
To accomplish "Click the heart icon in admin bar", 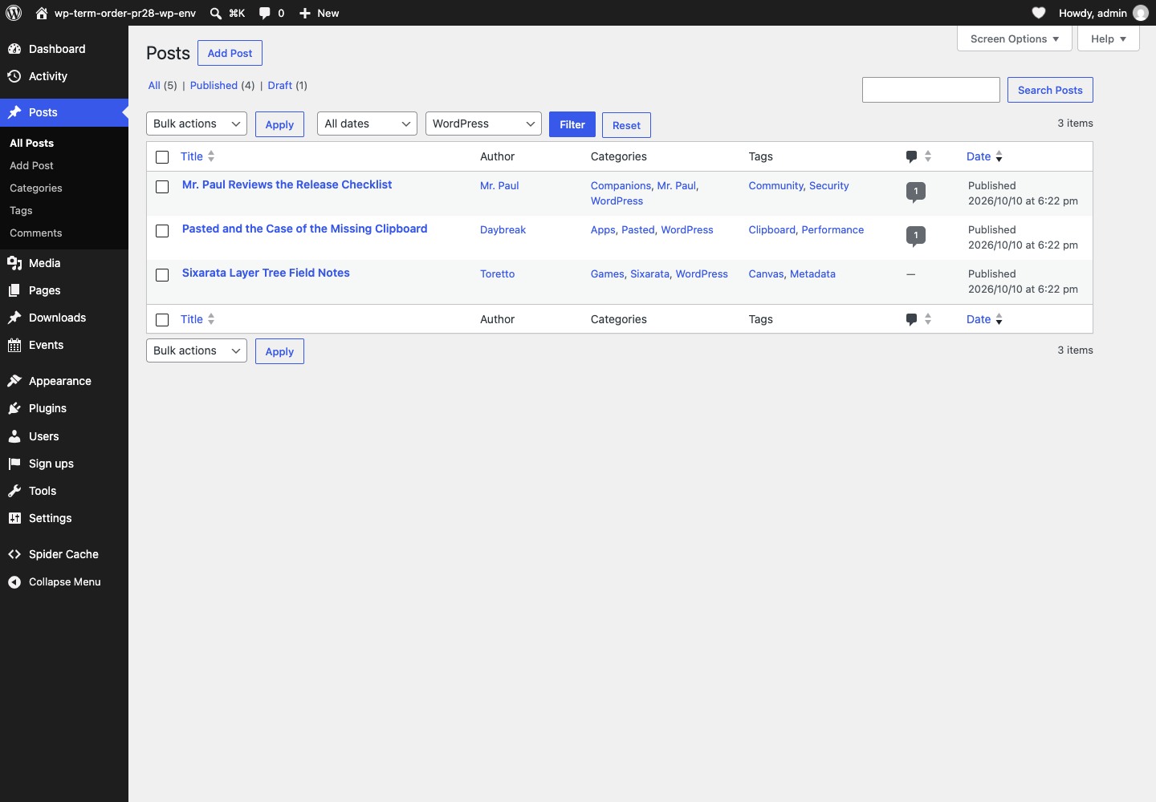I will [1039, 13].
